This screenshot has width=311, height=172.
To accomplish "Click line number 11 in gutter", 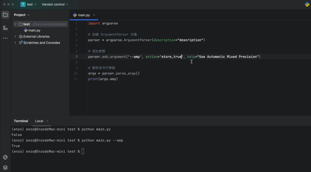I will coord(76,79).
